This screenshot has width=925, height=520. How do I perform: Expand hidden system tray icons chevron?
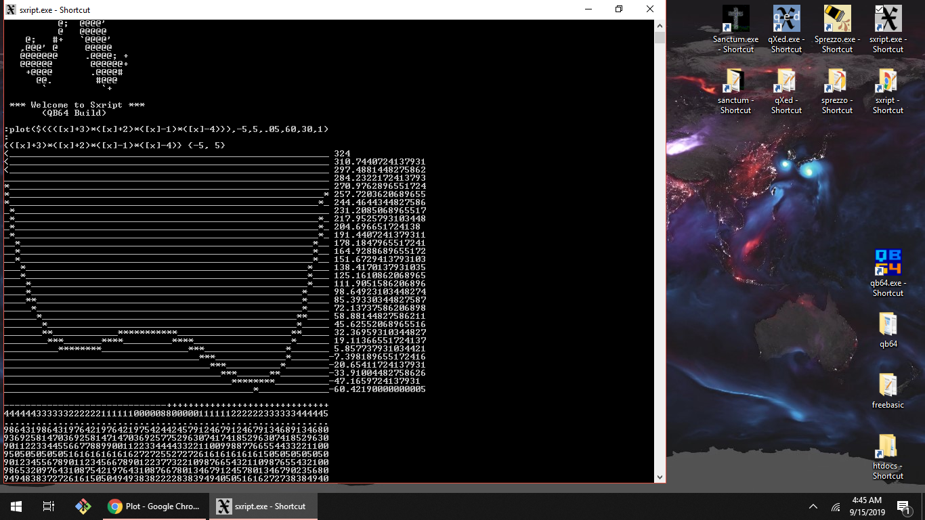tap(813, 506)
